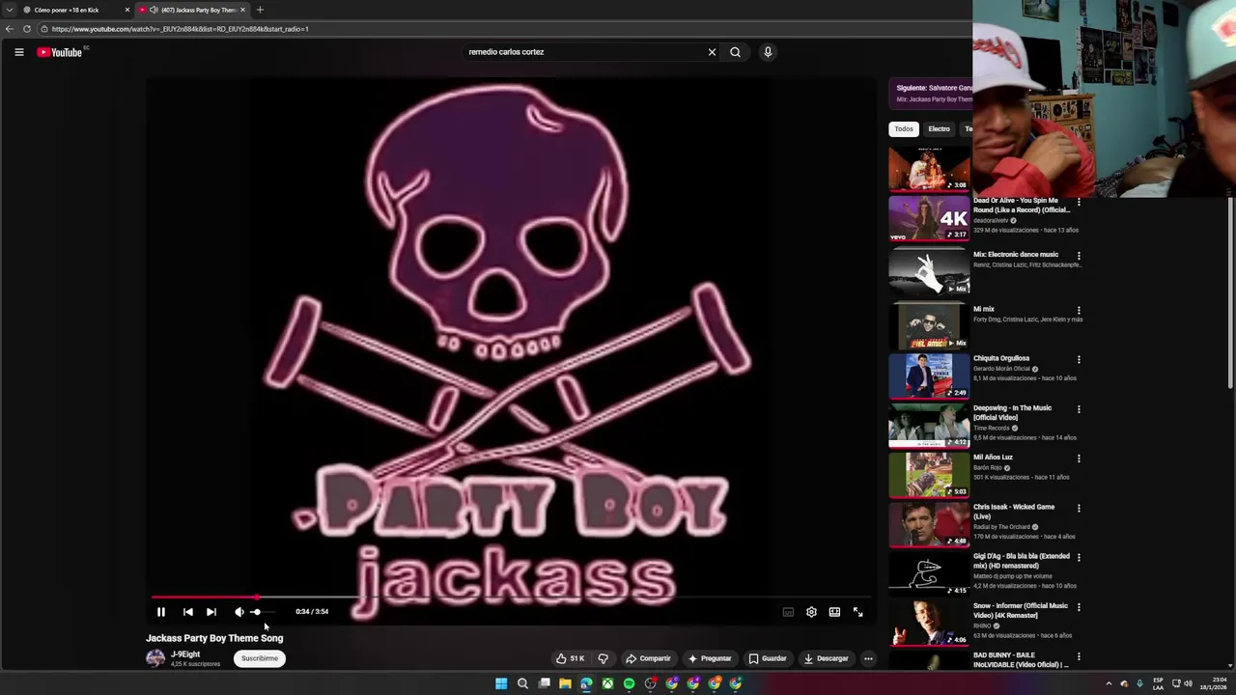Start voice search with the microphone icon

(x=768, y=52)
